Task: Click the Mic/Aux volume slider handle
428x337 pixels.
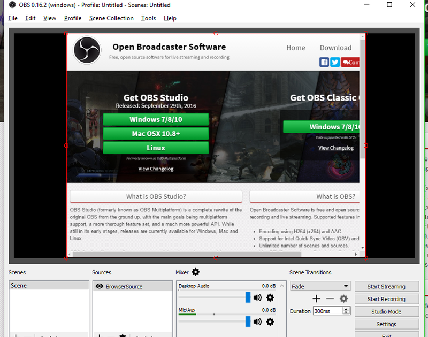Action: point(248,321)
